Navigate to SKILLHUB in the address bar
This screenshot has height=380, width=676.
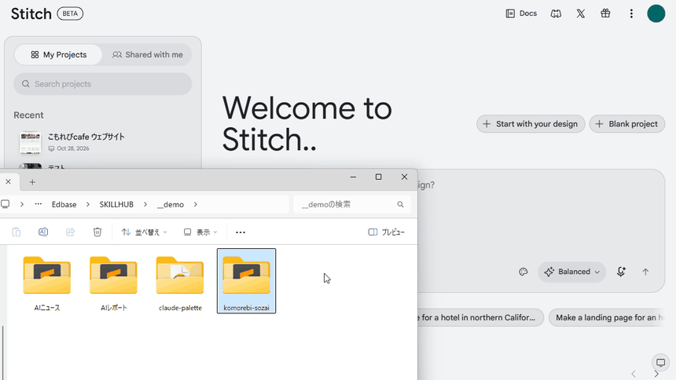click(116, 205)
